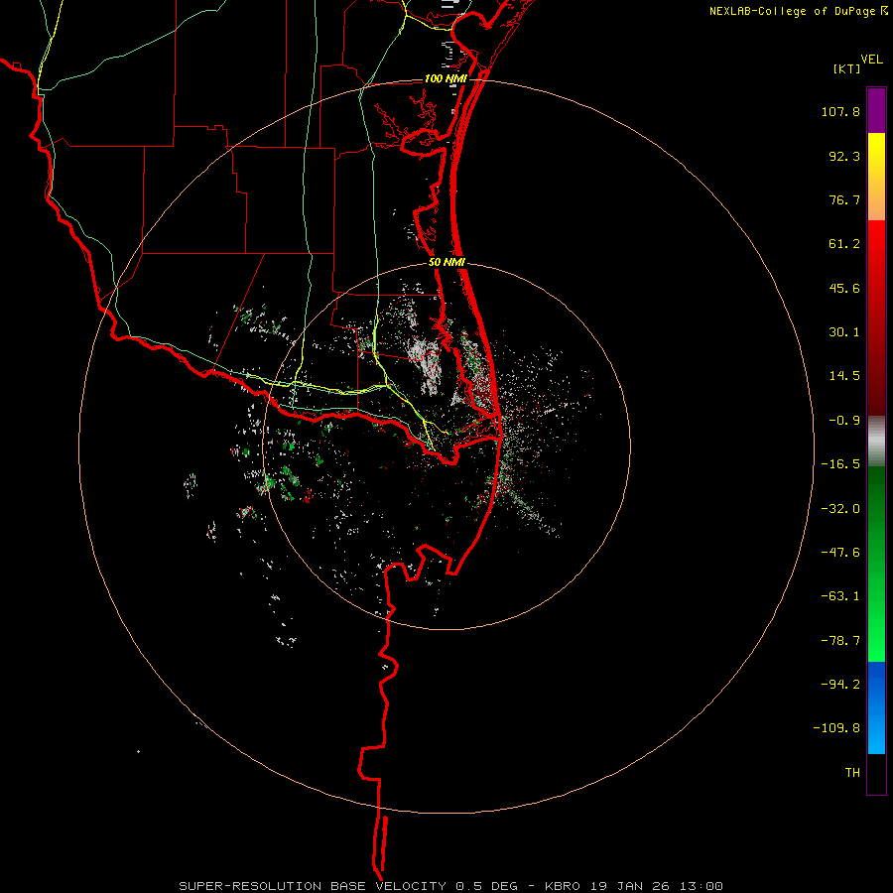The height and width of the screenshot is (893, 893).
Task: Click the -63.1 velocity scale value
Action: [840, 596]
